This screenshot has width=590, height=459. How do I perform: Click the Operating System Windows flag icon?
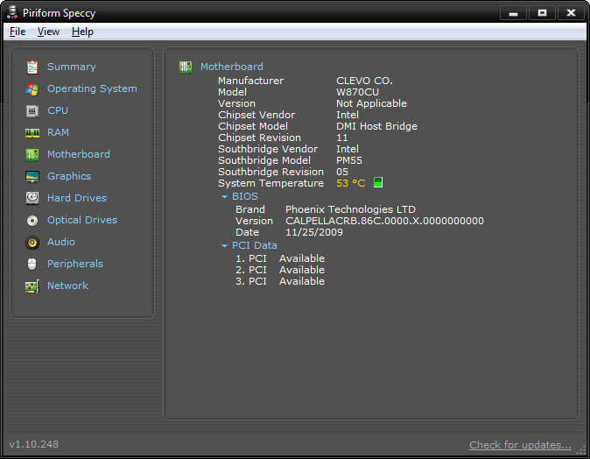click(32, 89)
